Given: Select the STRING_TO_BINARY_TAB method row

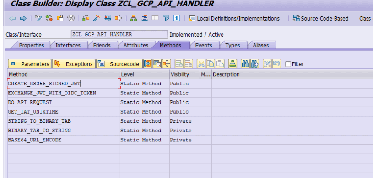Looking at the screenshot, I should coord(64,121).
